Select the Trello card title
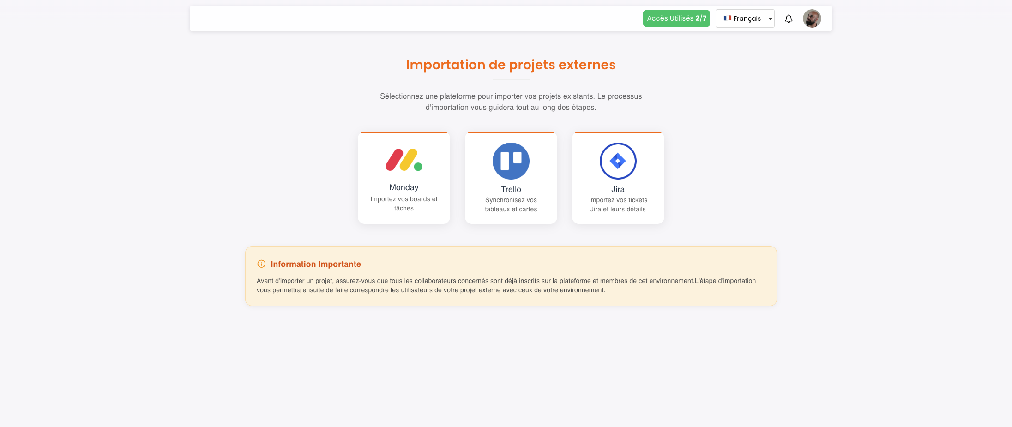This screenshot has height=427, width=1012. (511, 189)
